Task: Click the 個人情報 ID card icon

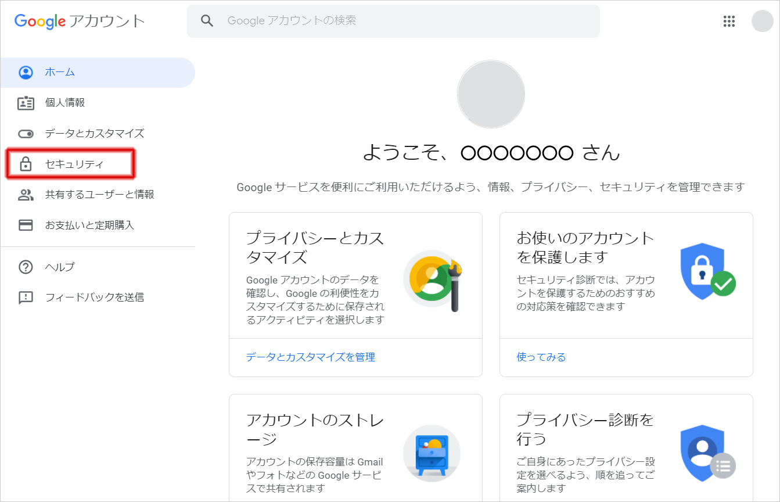Action: tap(26, 103)
